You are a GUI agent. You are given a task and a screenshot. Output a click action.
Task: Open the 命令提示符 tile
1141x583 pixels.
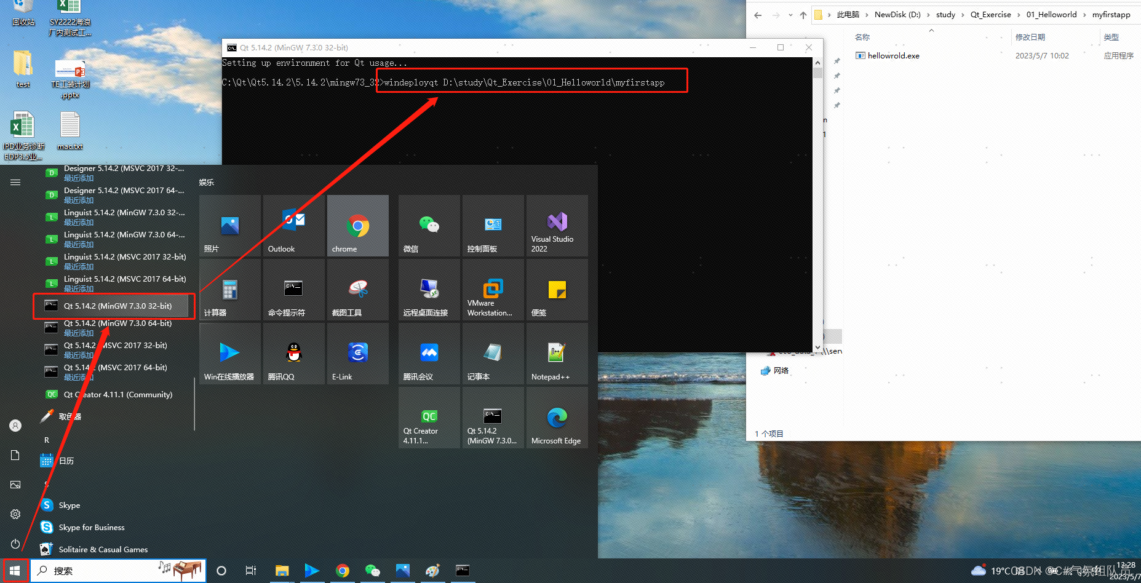tap(294, 290)
